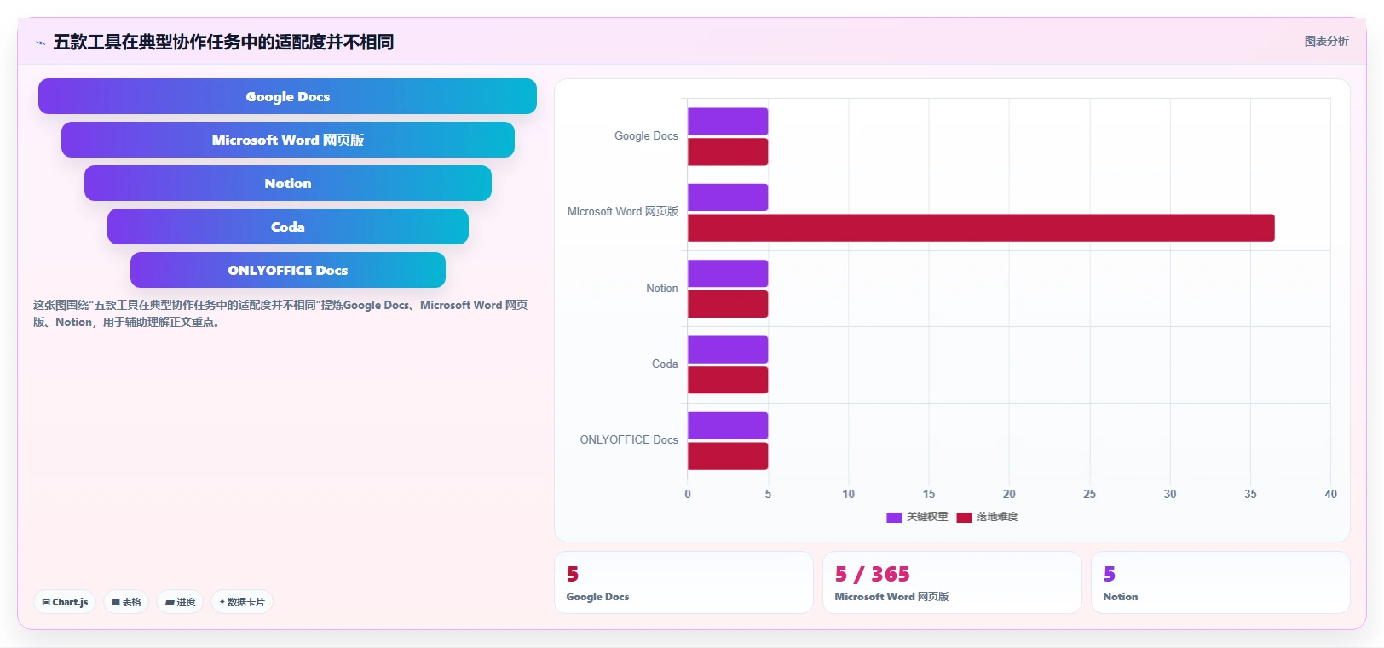
Task: Click the Notion y-axis label on the chart
Action: pos(662,289)
